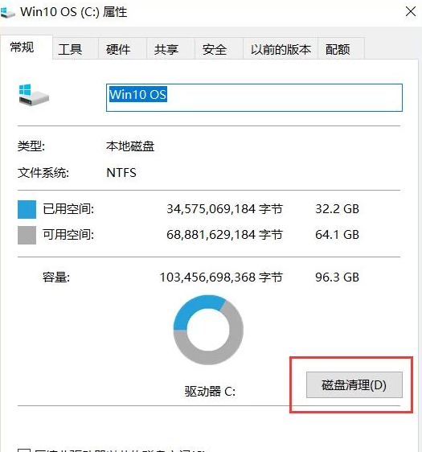Click the 本地磁盘 type value
Screen dimensions: 422x452
[130, 146]
